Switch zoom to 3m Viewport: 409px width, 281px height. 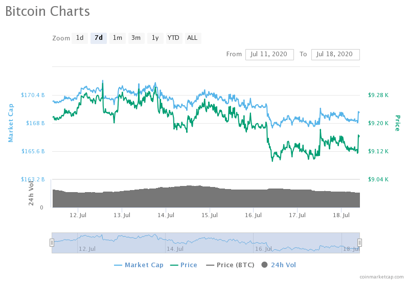pos(136,38)
